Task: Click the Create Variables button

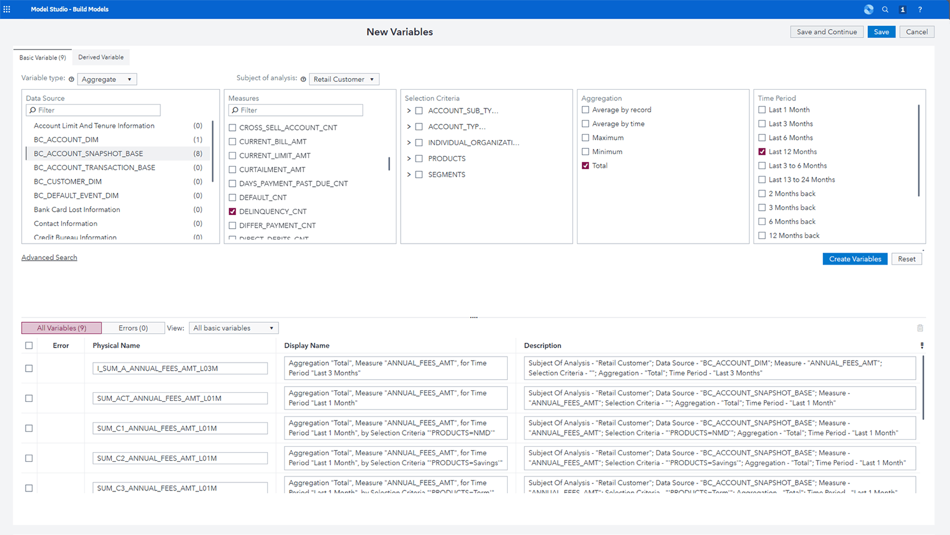Action: 854,259
